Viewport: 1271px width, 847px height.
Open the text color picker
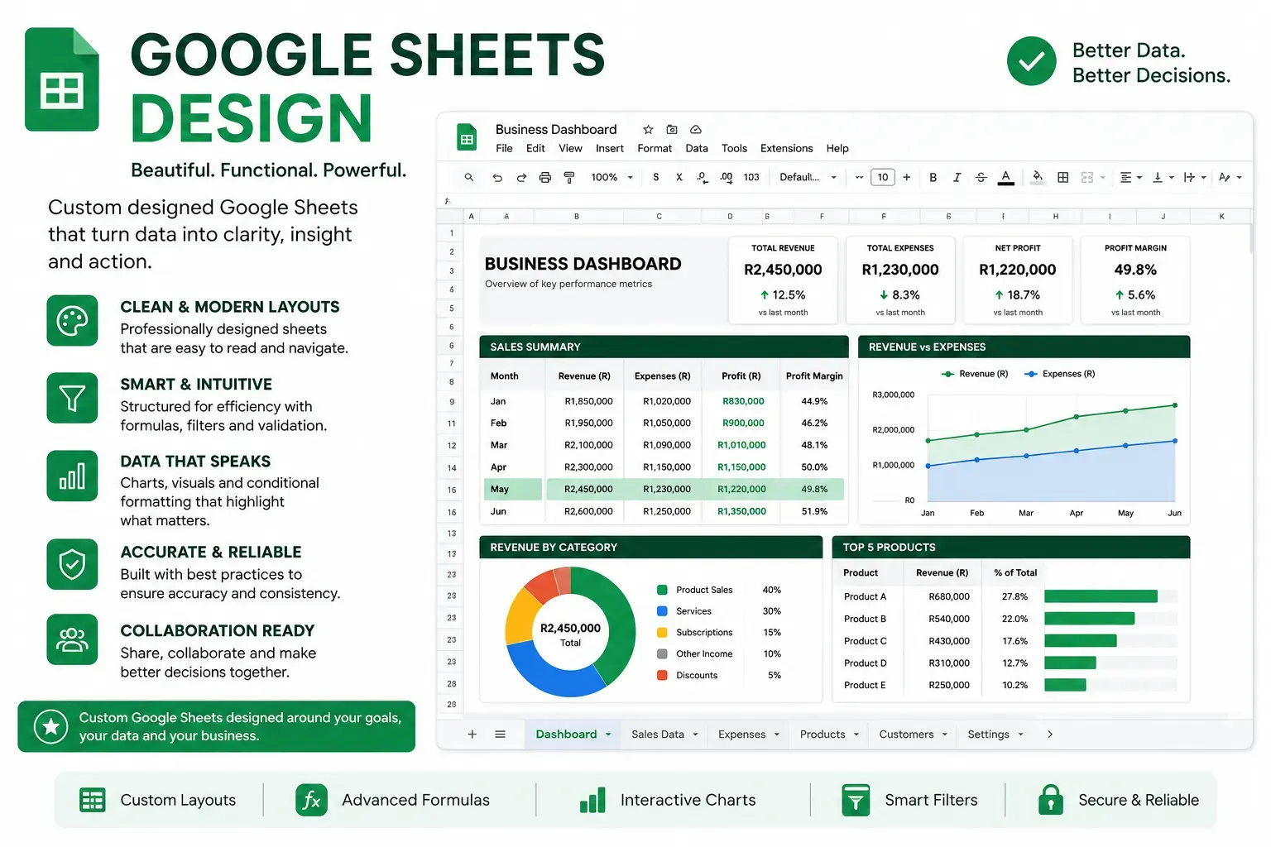[x=1006, y=177]
